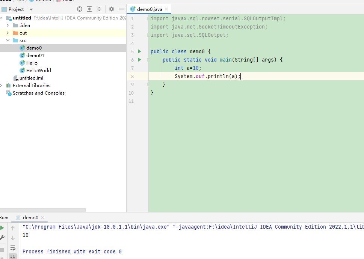
Task: Rerun demo0 with green play icon
Action: tap(2, 228)
